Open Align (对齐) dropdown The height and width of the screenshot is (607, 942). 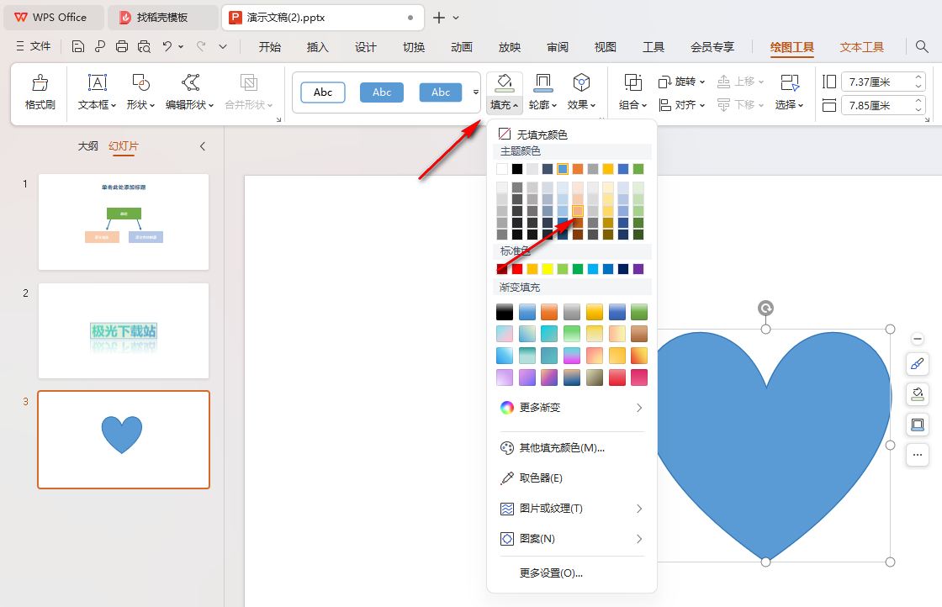pyautogui.click(x=682, y=105)
